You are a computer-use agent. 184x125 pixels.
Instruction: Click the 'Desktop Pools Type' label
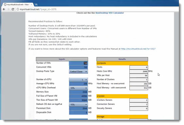click(x=45, y=71)
